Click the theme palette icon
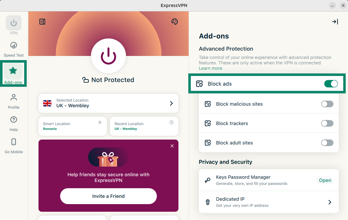Screen dimensions: 348x220 tap(174, 22)
